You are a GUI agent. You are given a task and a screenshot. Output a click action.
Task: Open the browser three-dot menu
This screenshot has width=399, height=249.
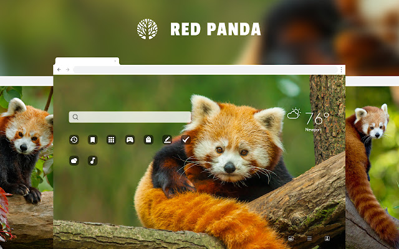click(341, 70)
